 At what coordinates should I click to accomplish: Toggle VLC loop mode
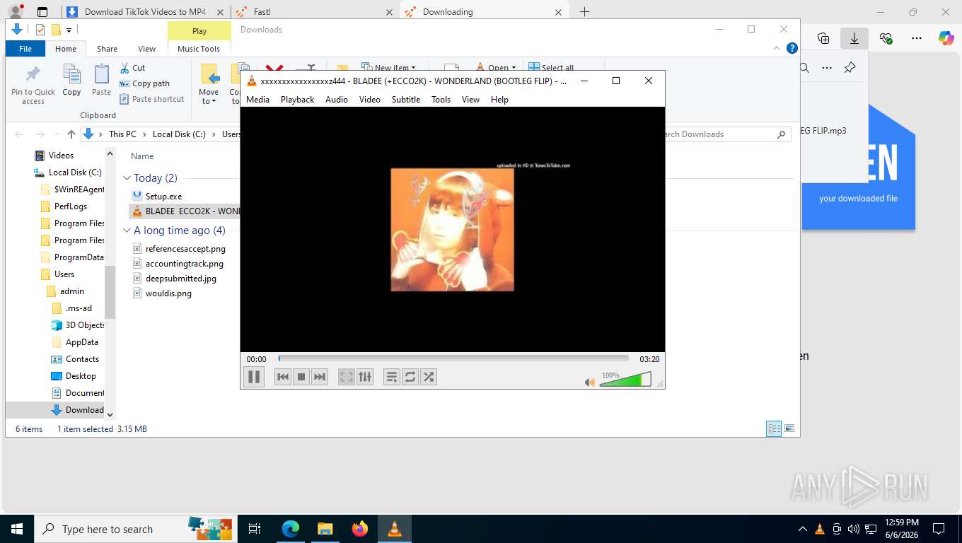(410, 377)
